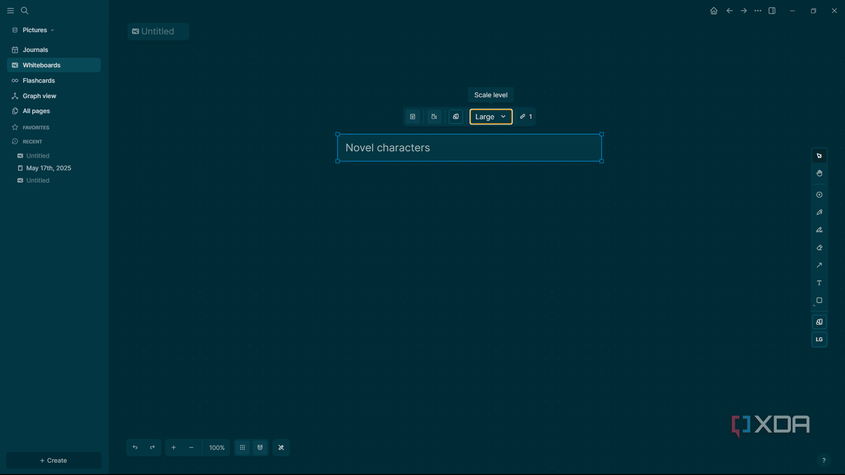Select the text tool
The image size is (845, 475).
click(819, 283)
